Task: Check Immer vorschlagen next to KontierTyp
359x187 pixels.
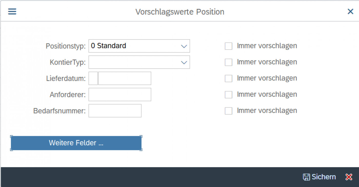Action: click(x=228, y=62)
